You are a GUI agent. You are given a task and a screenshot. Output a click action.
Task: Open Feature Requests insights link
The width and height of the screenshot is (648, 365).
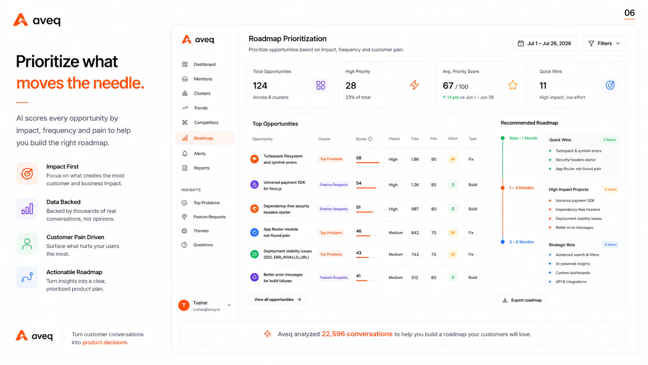pos(209,217)
